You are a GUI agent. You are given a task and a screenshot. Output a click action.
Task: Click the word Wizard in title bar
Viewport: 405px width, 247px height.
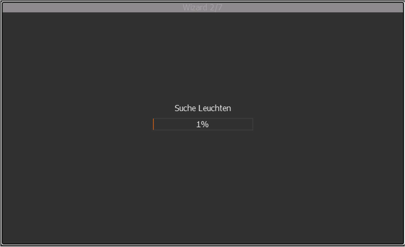[195, 7]
